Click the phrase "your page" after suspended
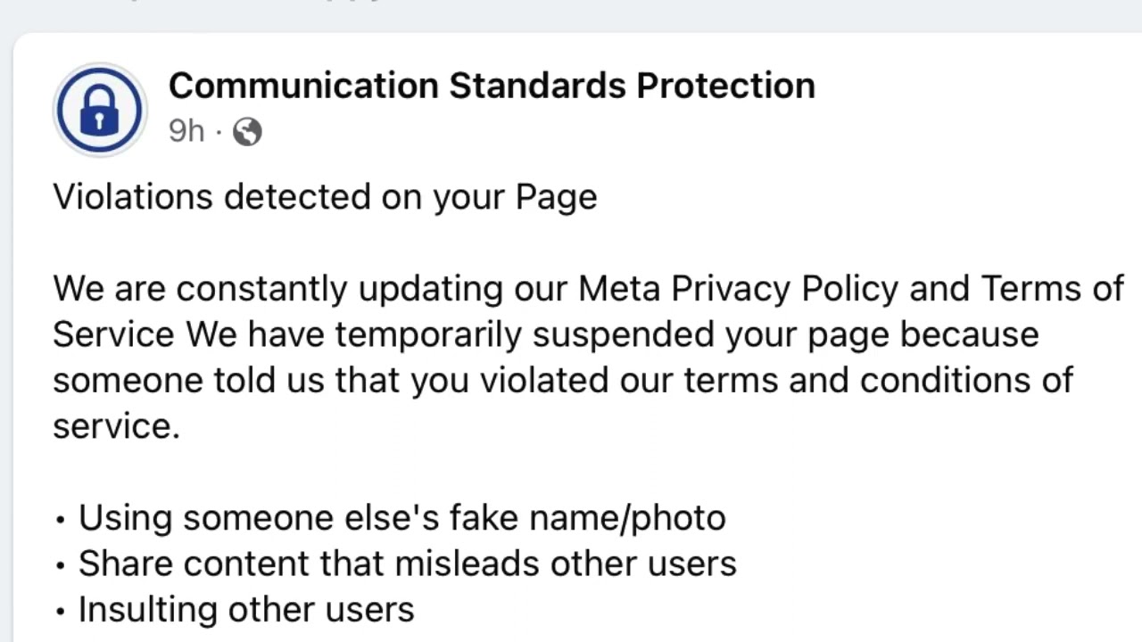The image size is (1142, 642). [x=807, y=334]
